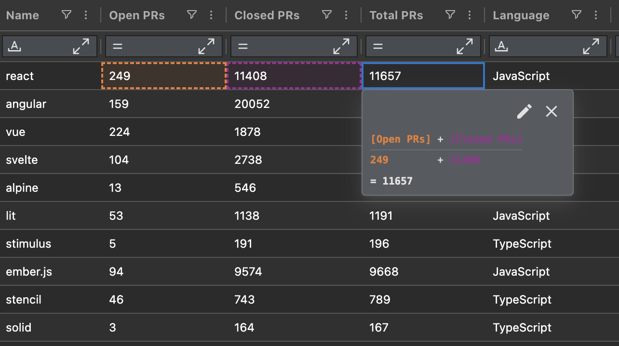Open filter for Total PRs column
The image size is (619, 346).
point(450,15)
